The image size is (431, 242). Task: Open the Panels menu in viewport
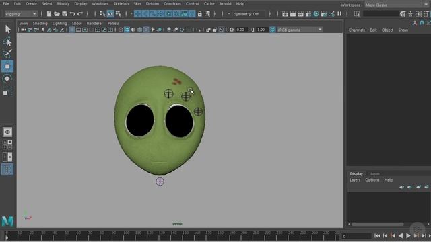113,24
